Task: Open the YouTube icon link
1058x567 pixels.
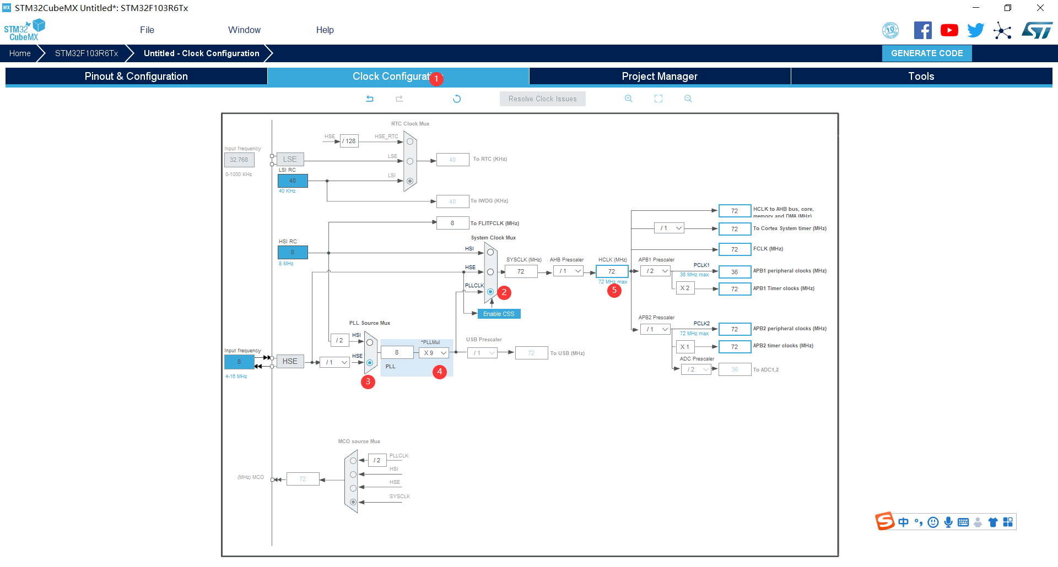Action: [949, 30]
